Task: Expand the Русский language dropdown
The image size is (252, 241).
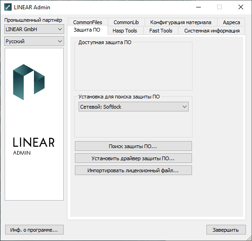Action: click(34, 41)
